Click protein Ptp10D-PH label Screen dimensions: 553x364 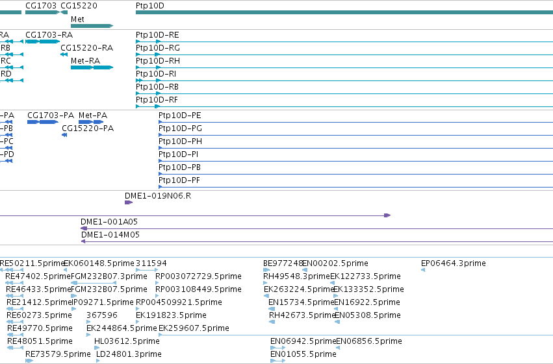180,141
